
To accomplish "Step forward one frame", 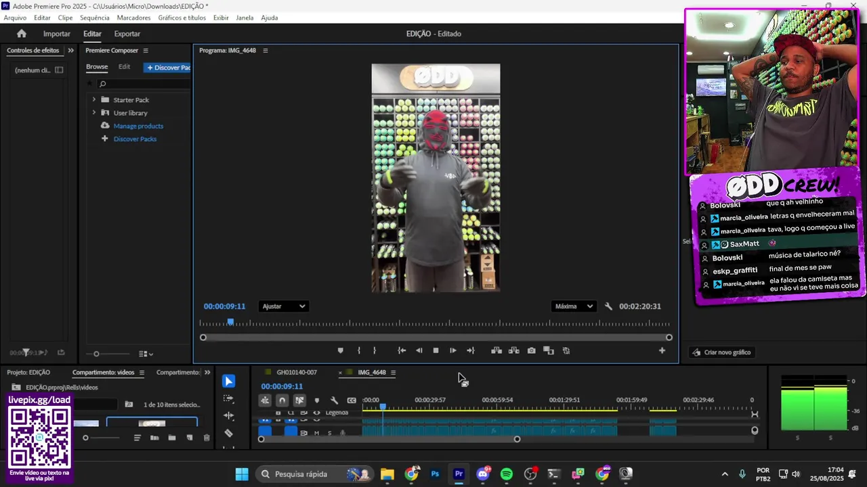I will tap(453, 350).
